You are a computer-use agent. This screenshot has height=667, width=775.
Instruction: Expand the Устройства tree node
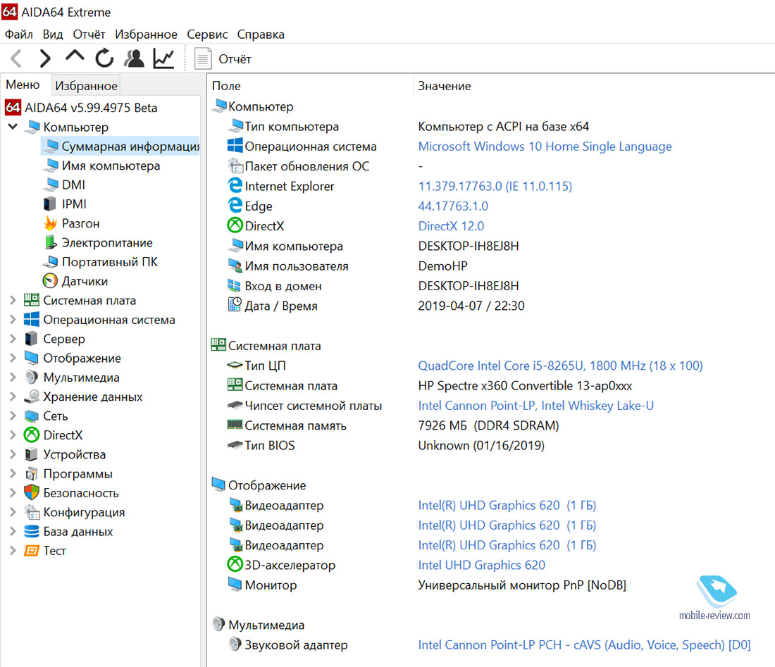pyautogui.click(x=13, y=454)
